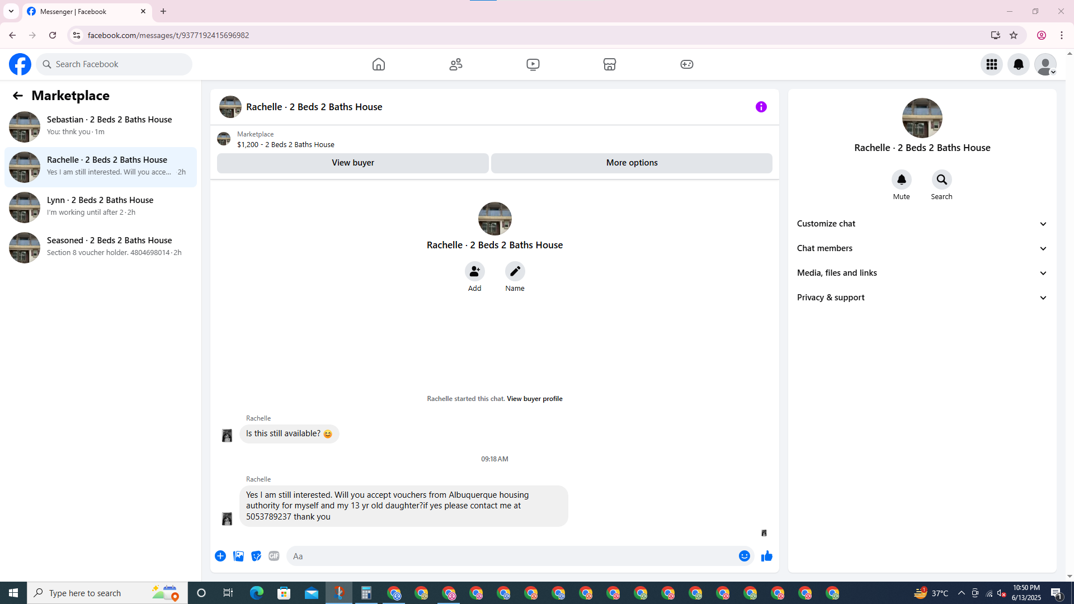The image size is (1074, 604).
Task: Choose a GIF in composer
Action: (x=274, y=556)
